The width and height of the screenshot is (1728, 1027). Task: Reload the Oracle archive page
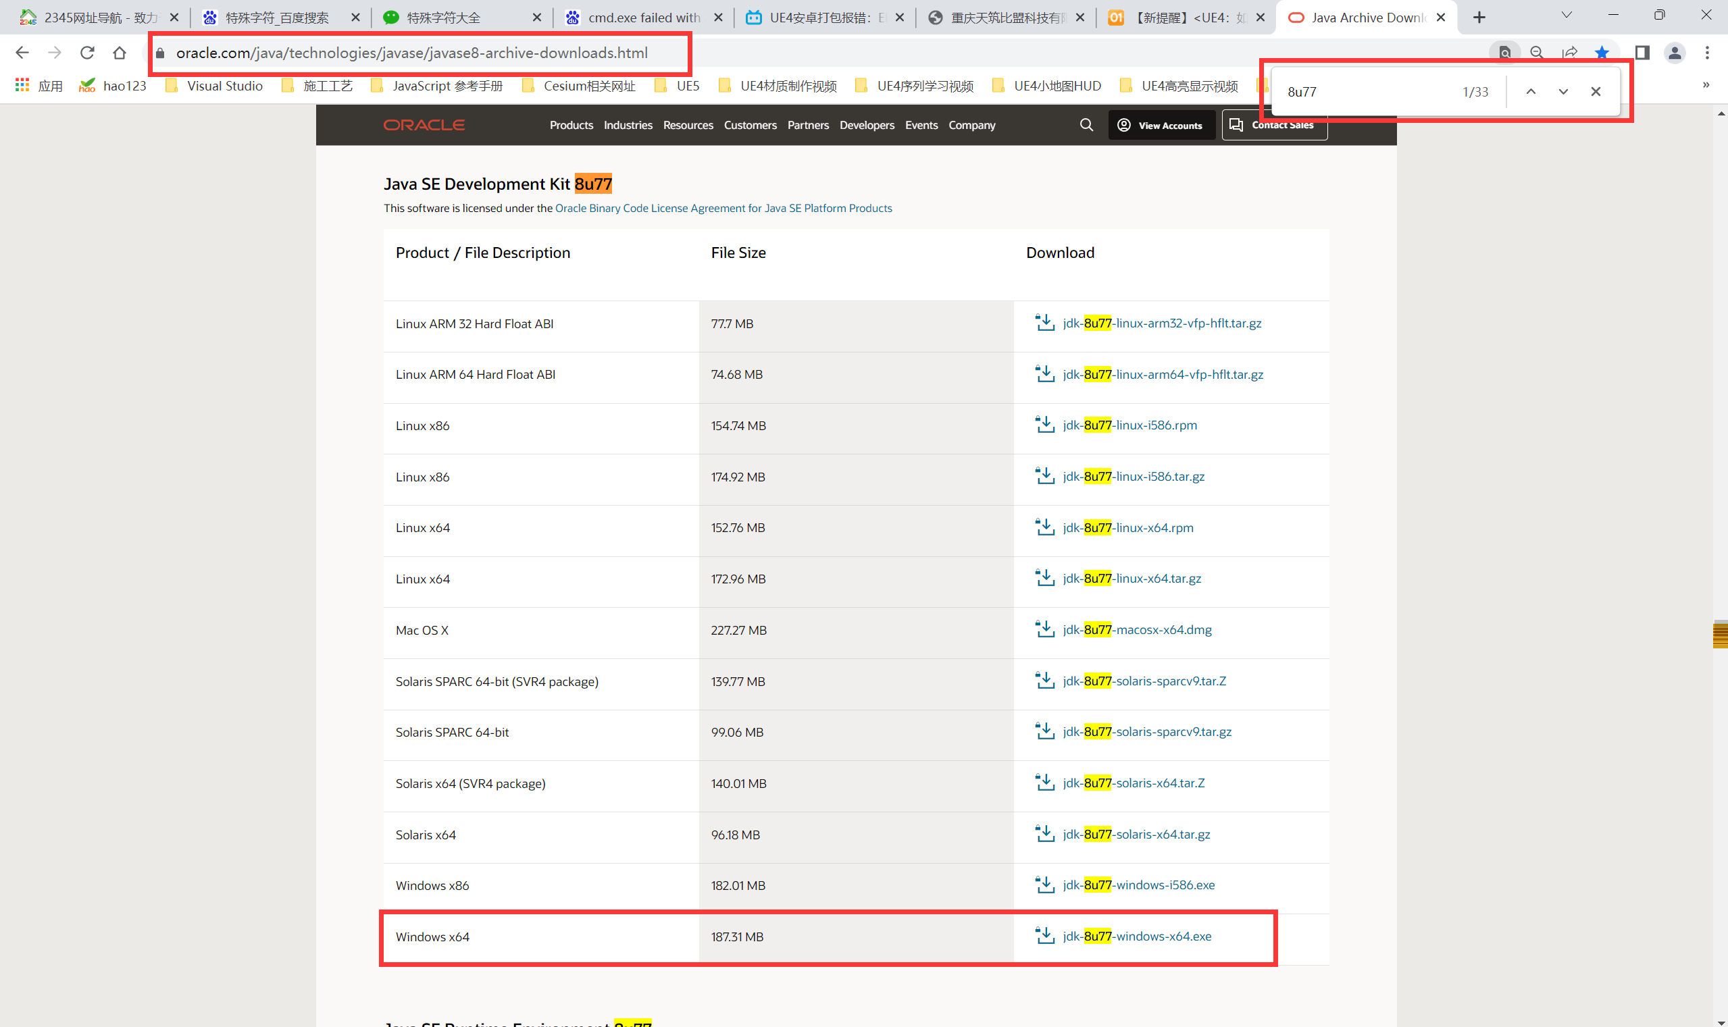(x=87, y=53)
